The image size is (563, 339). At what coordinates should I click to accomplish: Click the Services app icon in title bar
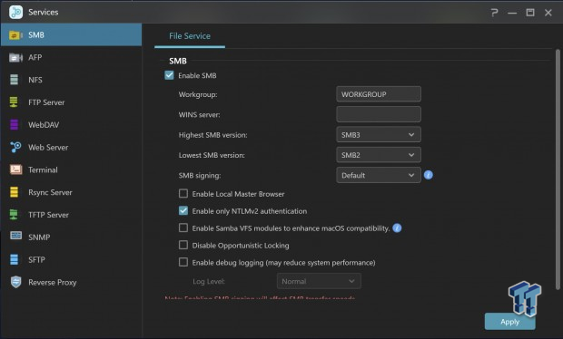click(x=15, y=12)
